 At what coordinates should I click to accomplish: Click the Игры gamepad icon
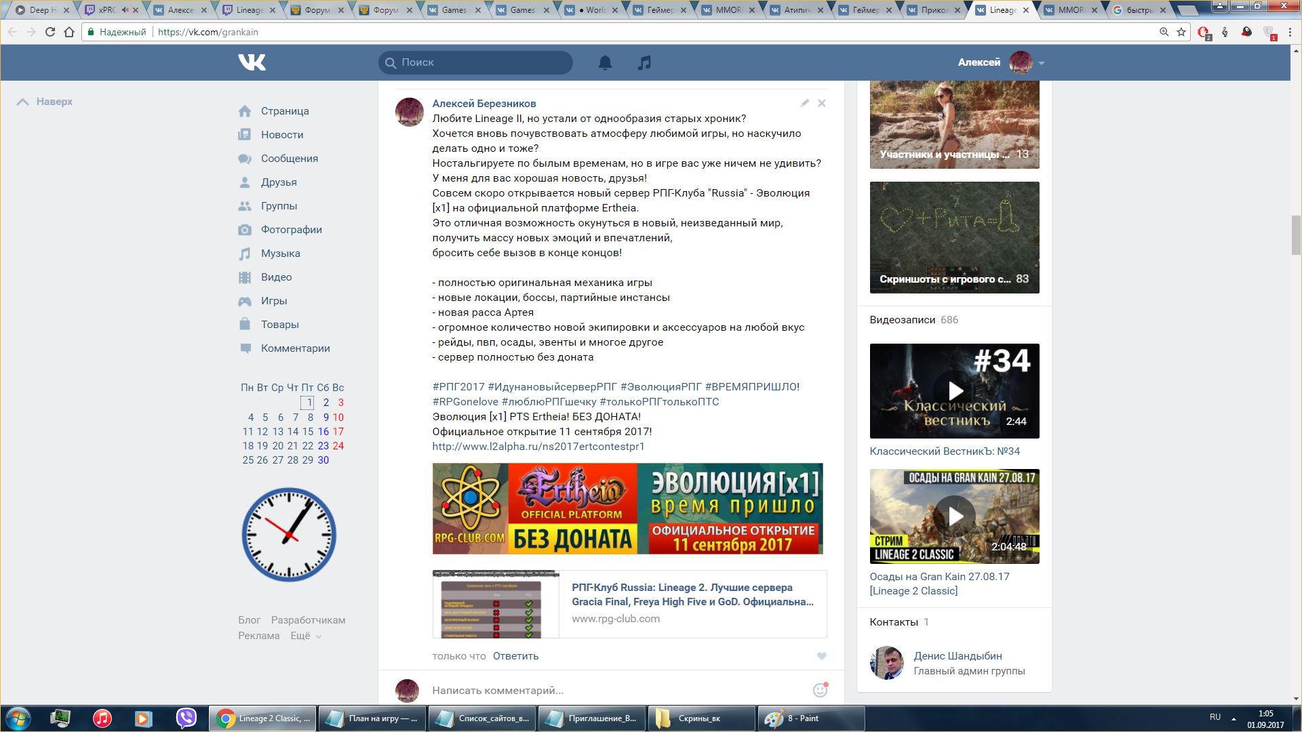pyautogui.click(x=245, y=301)
